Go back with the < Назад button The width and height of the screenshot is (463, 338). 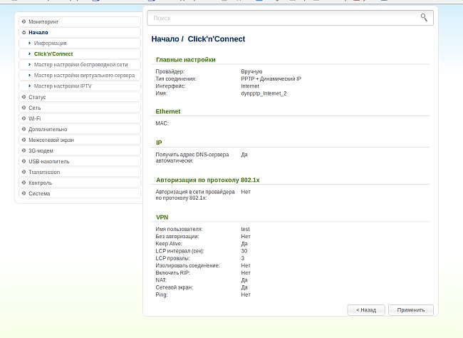click(x=366, y=310)
